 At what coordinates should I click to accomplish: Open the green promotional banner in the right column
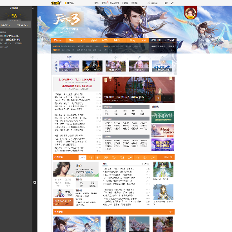162,117
